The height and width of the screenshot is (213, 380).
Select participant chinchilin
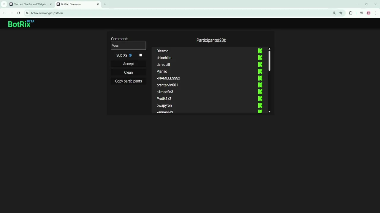click(164, 58)
